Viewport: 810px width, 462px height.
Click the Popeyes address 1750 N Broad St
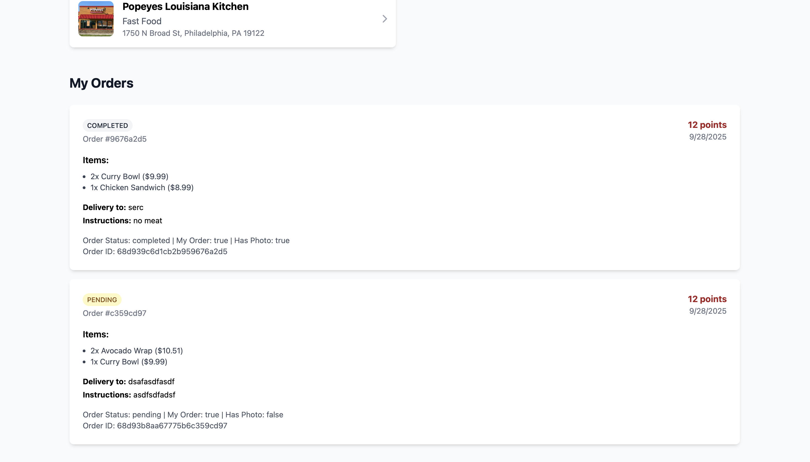point(193,33)
